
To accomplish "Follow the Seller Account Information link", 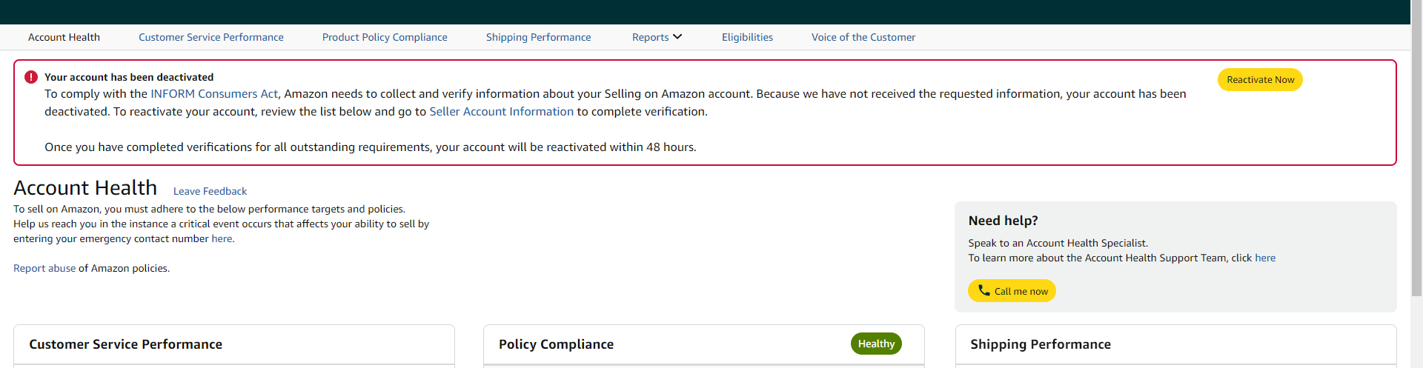I will (502, 112).
